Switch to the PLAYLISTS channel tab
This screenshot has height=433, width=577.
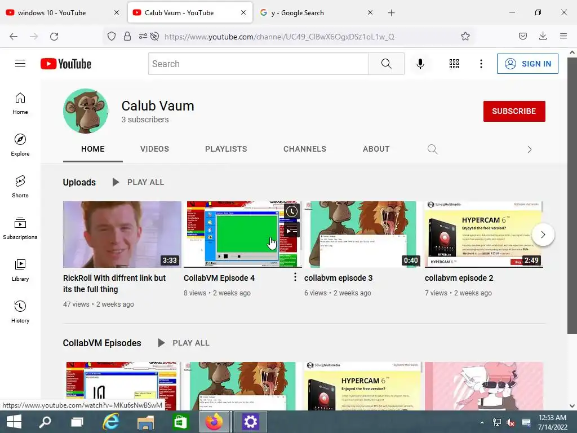(226, 149)
